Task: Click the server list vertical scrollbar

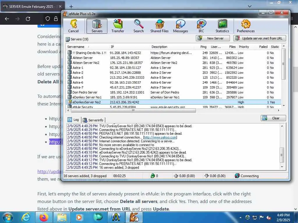Action: (283, 64)
